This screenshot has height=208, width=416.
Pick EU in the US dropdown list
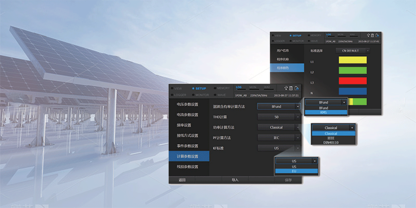point(296,171)
